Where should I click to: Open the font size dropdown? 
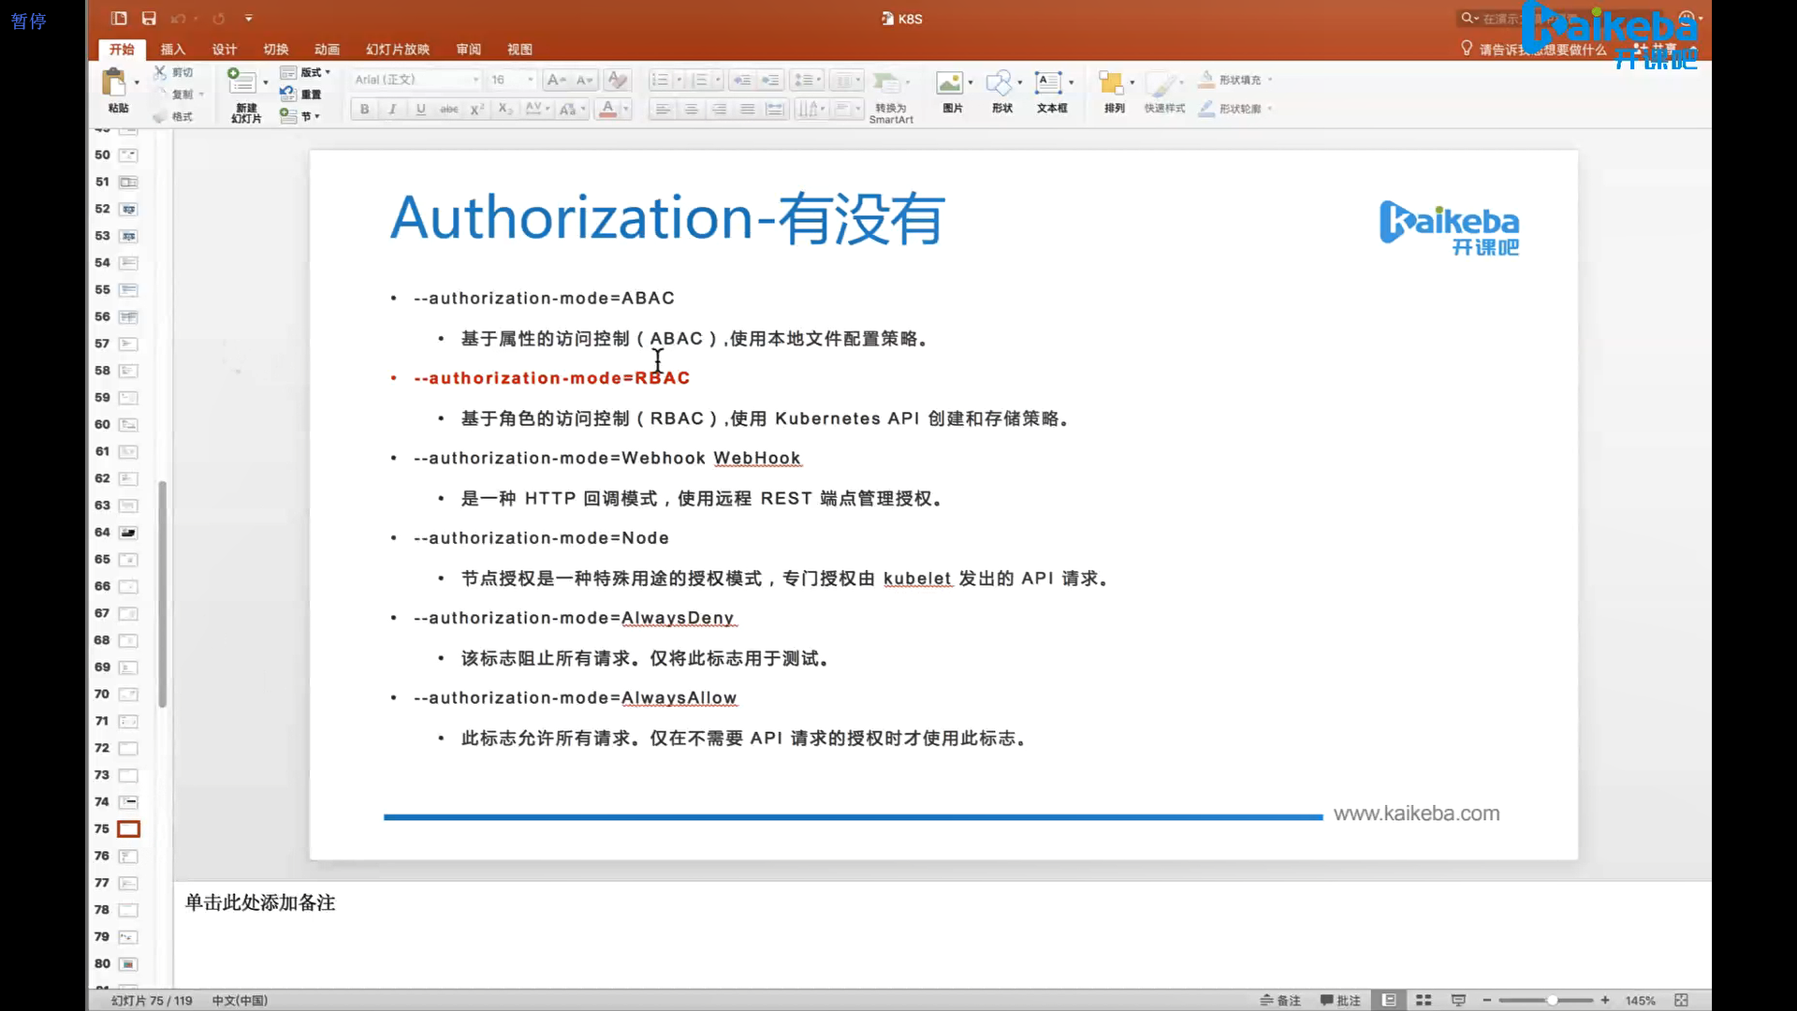pos(531,80)
